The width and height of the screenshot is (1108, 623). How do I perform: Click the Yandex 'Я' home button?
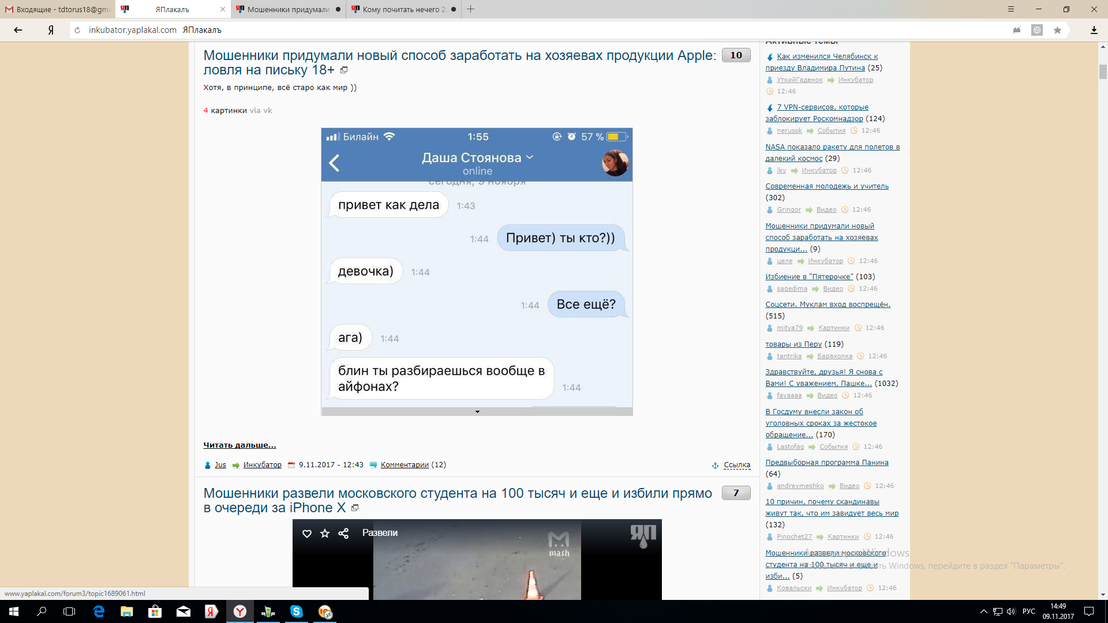click(51, 30)
